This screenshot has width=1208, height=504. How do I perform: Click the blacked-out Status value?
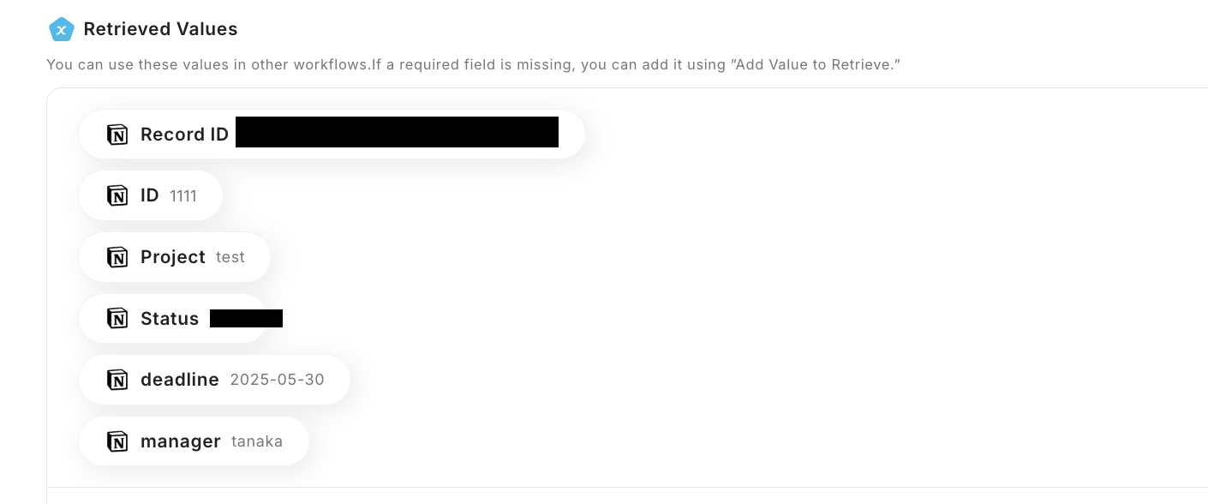pyautogui.click(x=246, y=319)
